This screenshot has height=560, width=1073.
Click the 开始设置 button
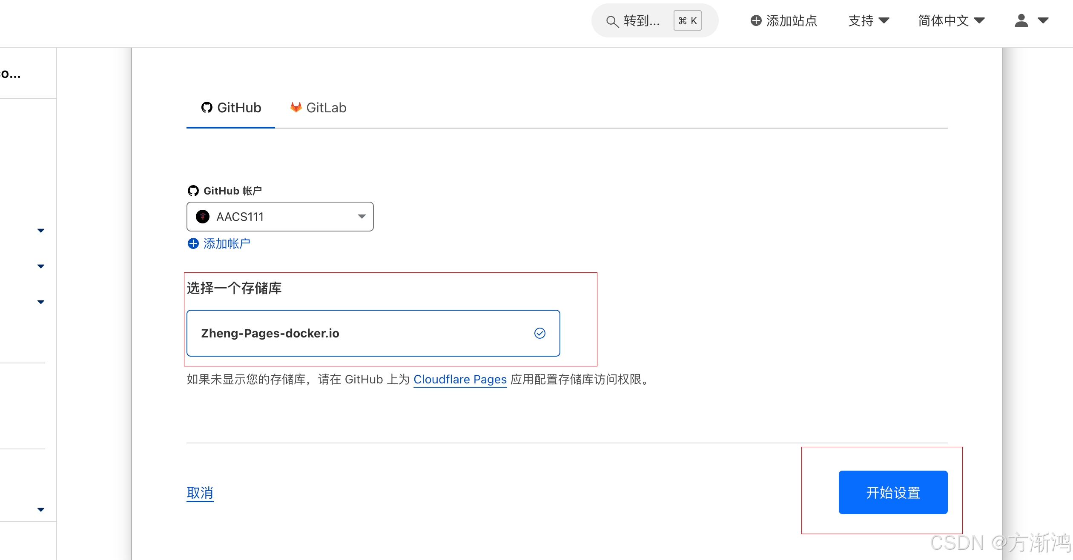[x=893, y=492]
